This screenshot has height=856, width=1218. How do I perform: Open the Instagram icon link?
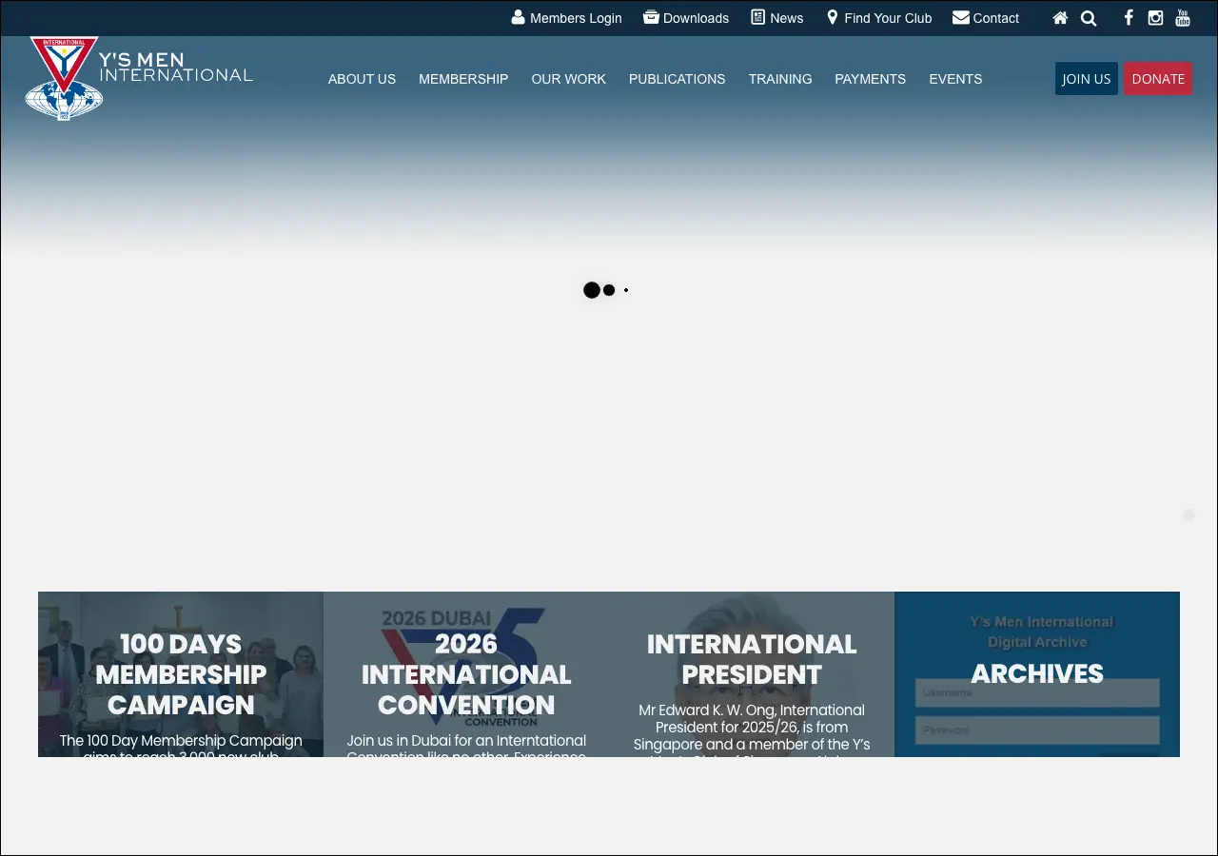(x=1155, y=18)
